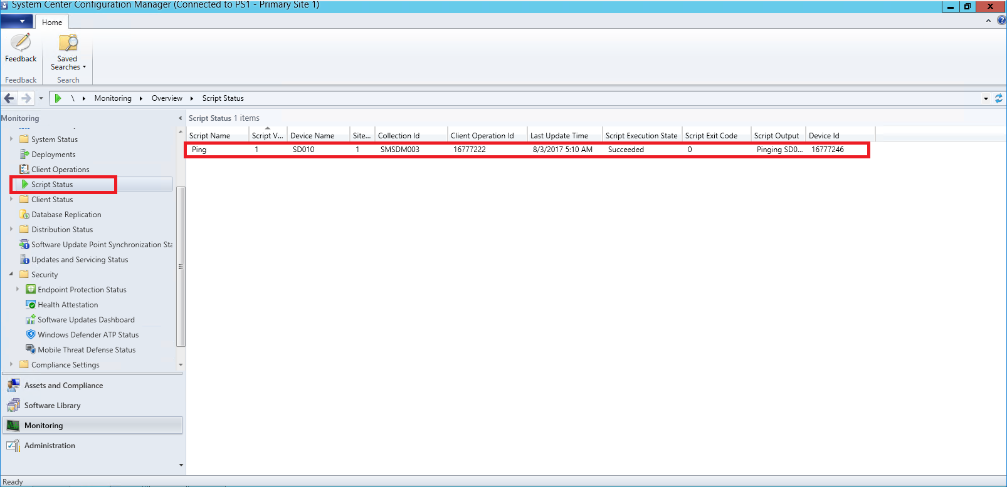Sort by Device Id column header
1007x487 pixels.
click(840, 135)
